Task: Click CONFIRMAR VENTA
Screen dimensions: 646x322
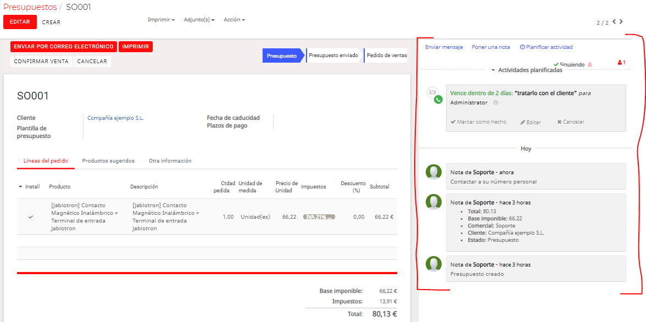Action: 41,62
